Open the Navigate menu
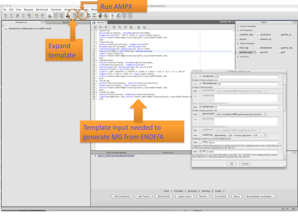Viewport: 298px width, 217px height. coord(28,10)
